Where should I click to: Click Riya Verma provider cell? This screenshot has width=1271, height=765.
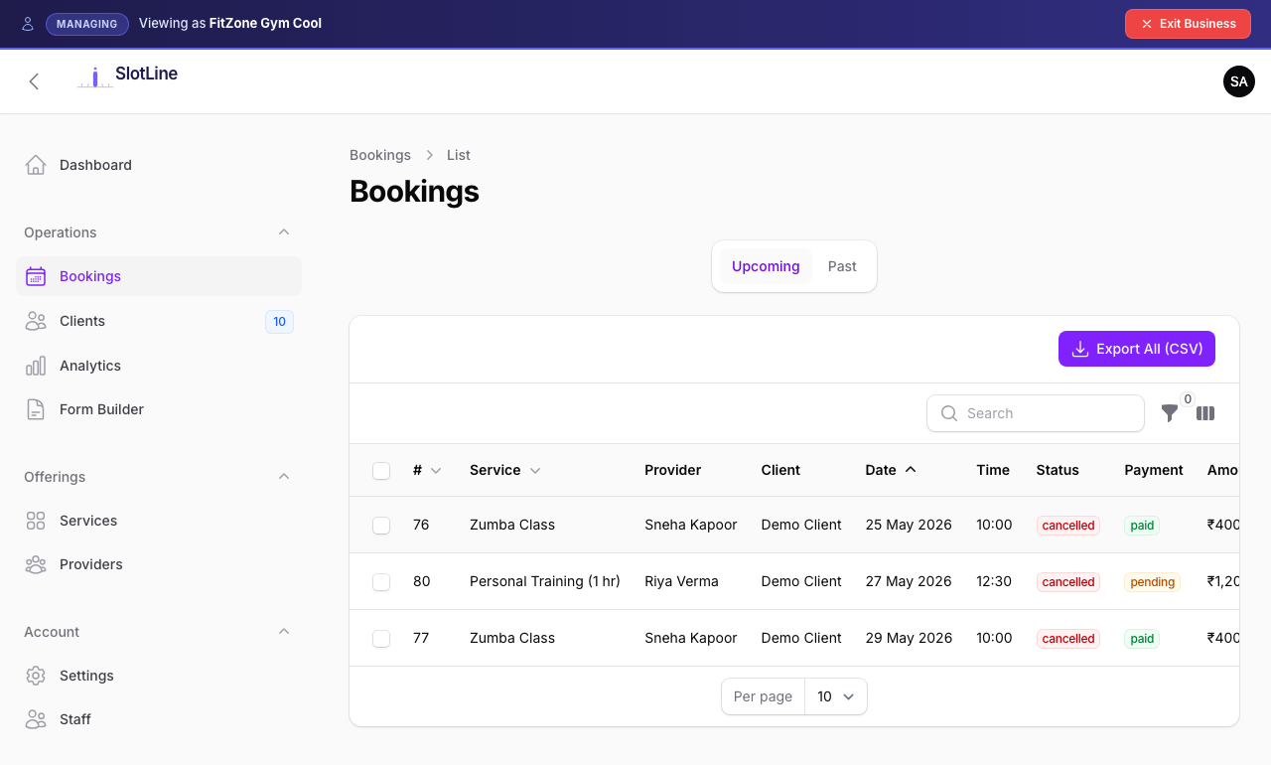[x=681, y=581]
